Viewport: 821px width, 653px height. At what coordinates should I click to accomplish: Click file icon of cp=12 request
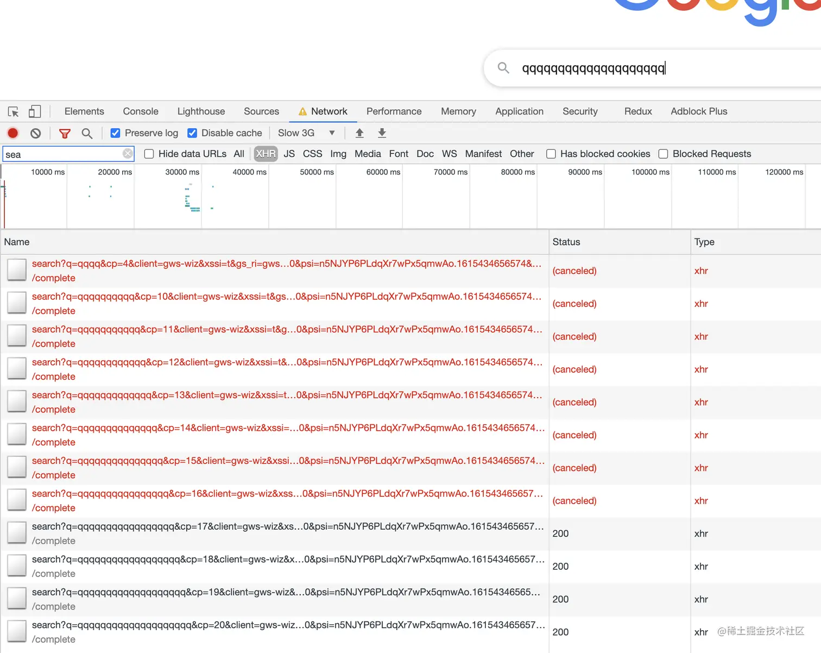point(17,369)
